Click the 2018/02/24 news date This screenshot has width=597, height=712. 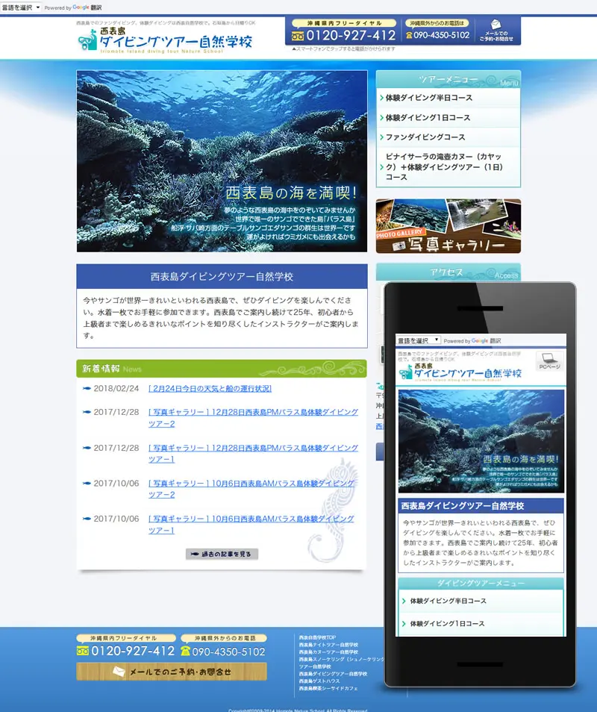point(116,389)
